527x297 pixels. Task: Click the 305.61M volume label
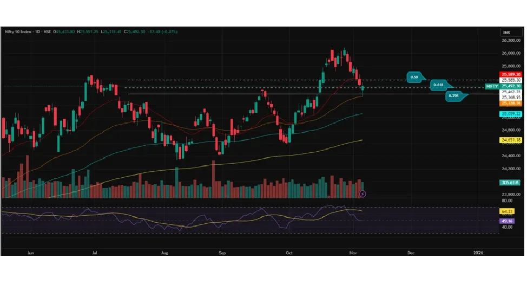[511, 183]
